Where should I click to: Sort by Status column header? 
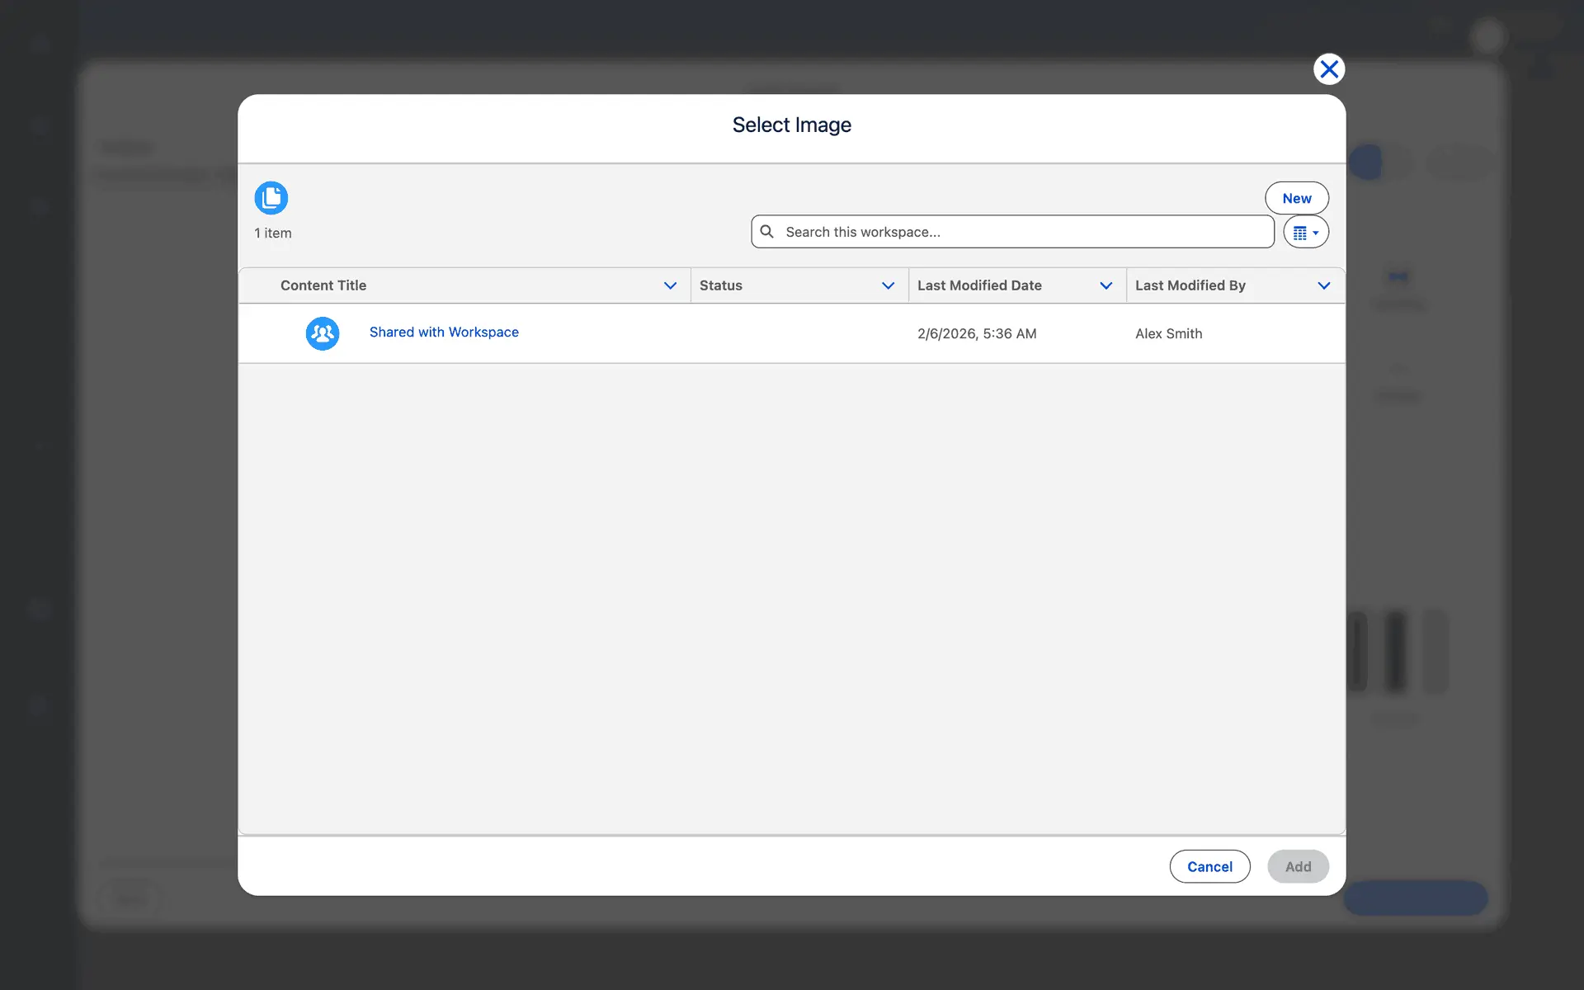(x=720, y=285)
